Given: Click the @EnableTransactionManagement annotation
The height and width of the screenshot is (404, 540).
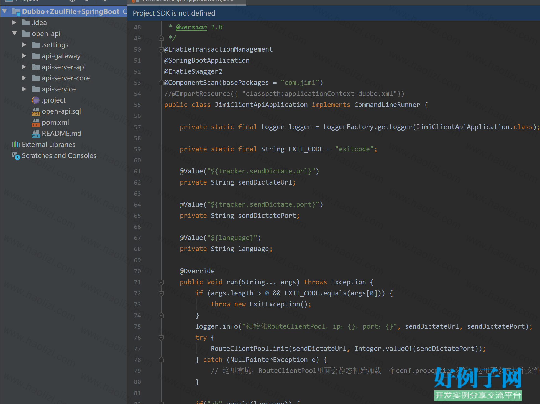Looking at the screenshot, I should (x=219, y=49).
